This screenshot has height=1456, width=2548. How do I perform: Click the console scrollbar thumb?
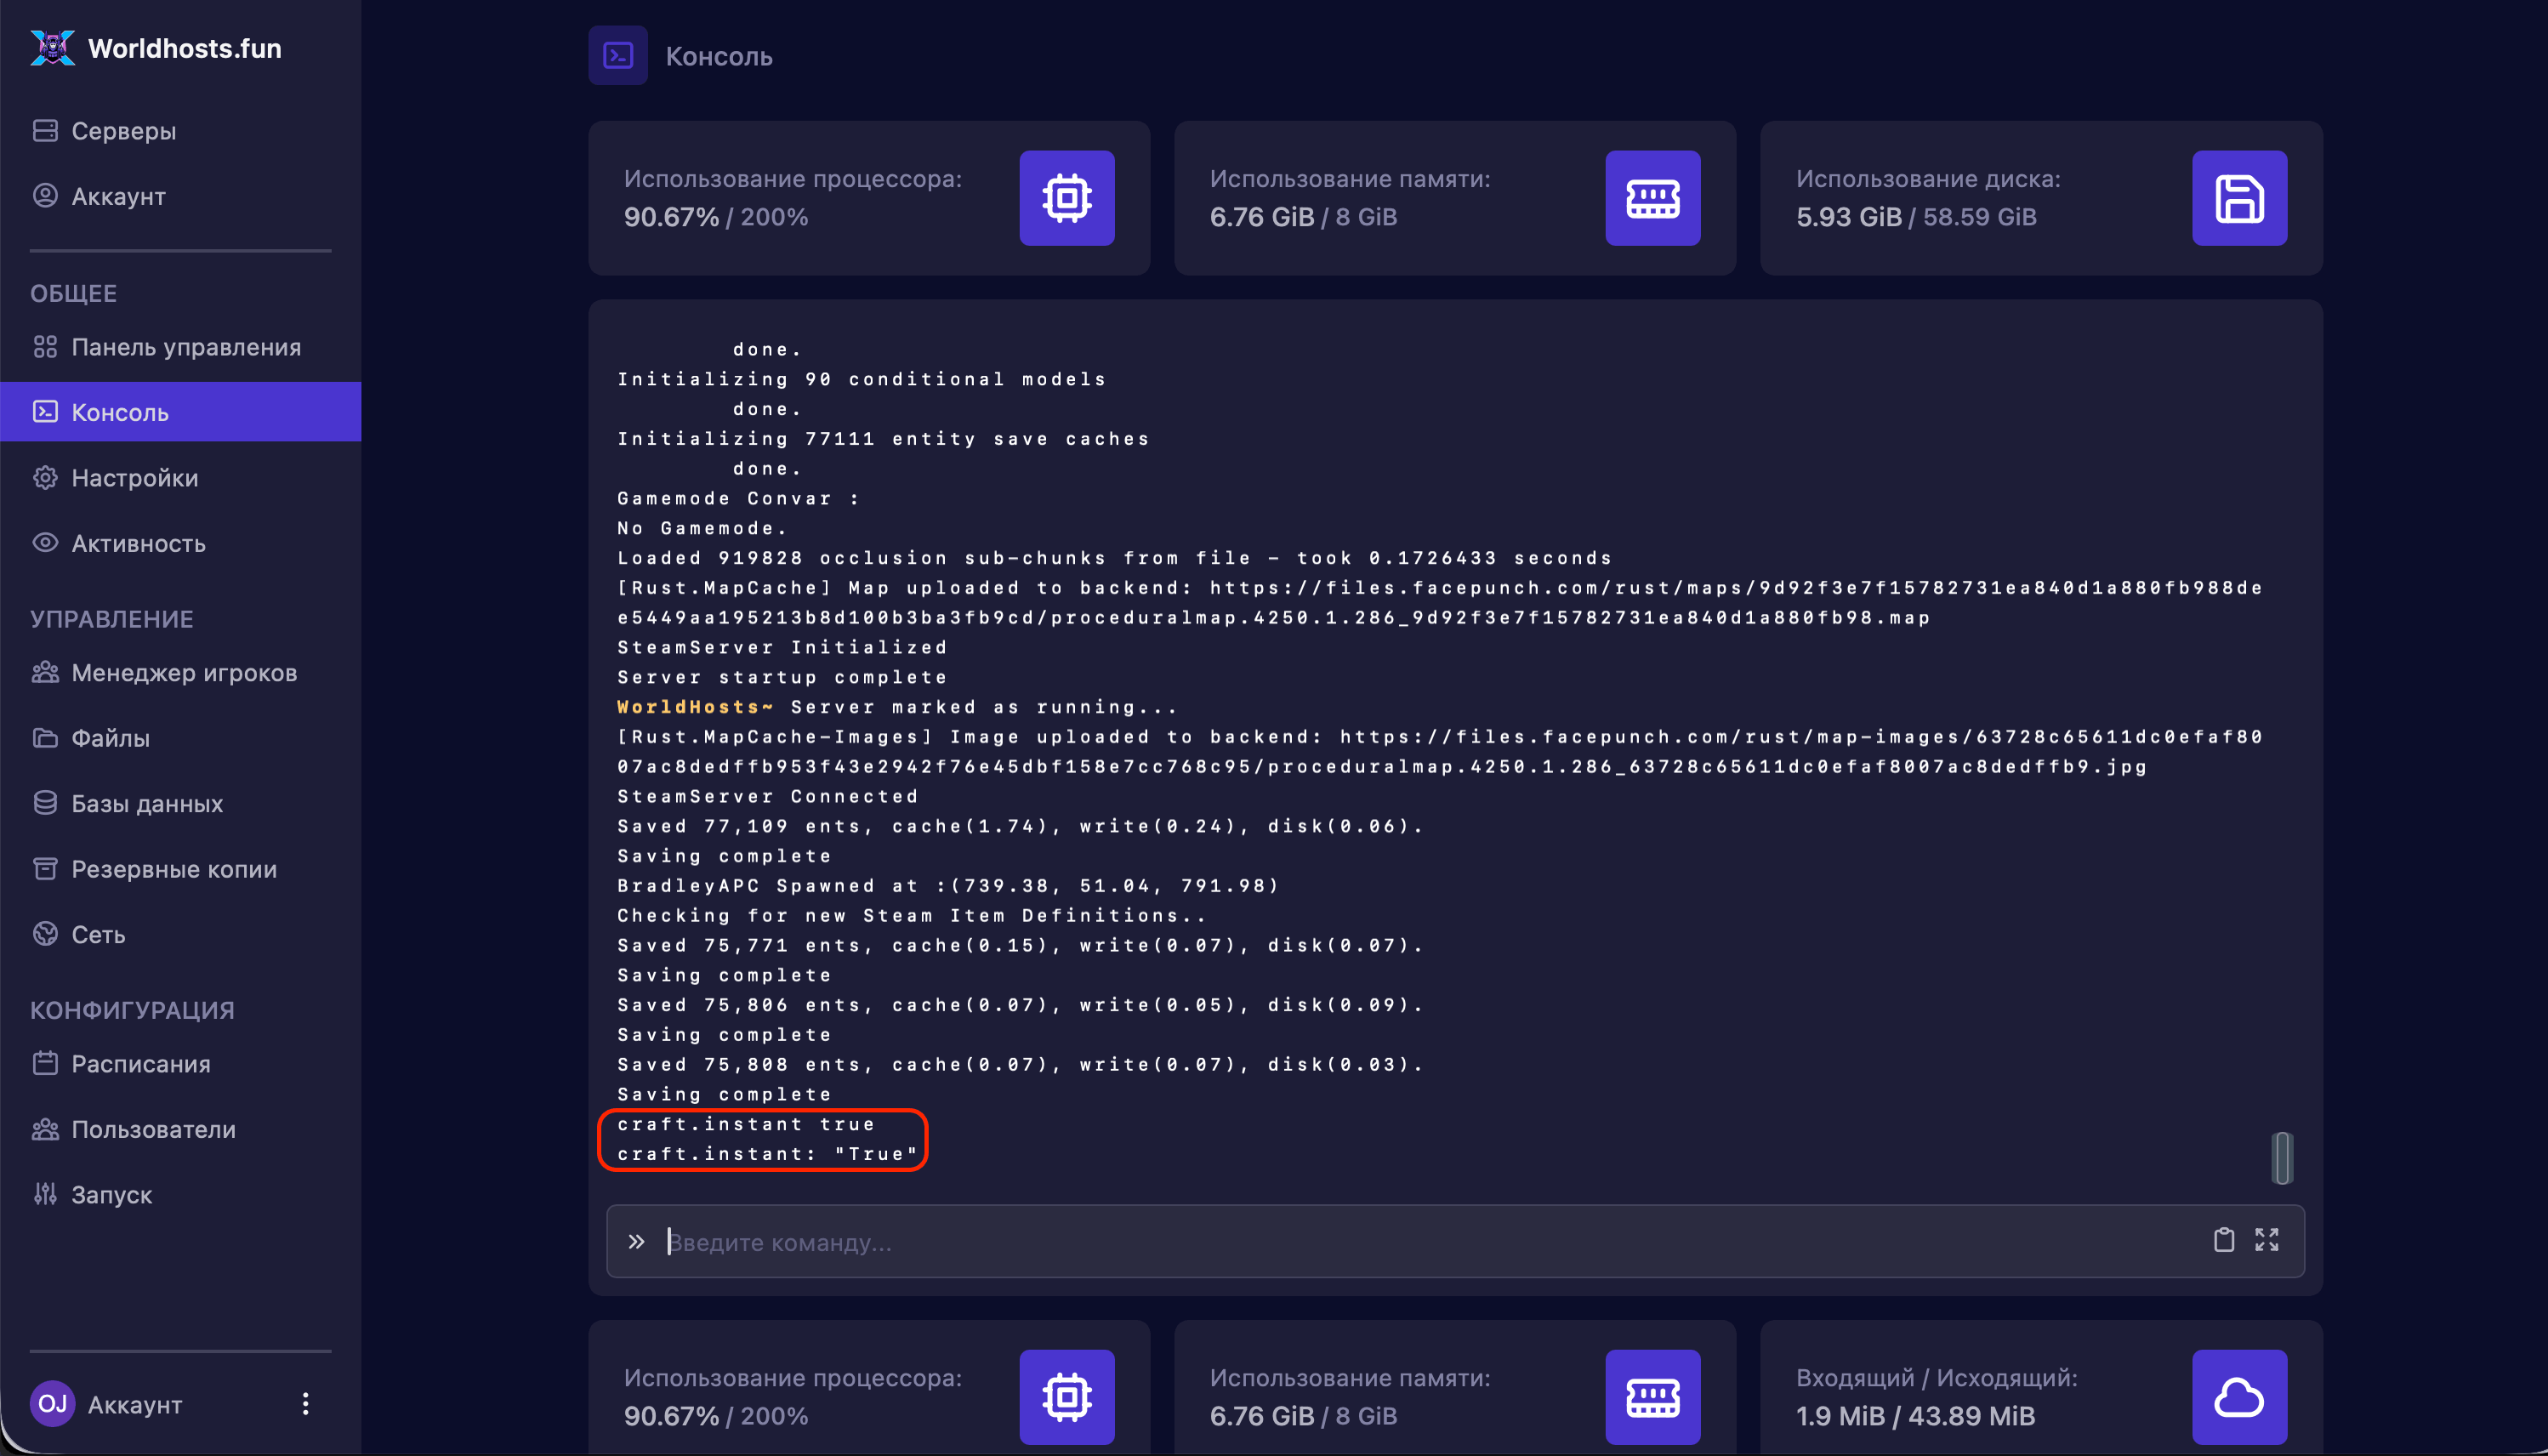pyautogui.click(x=2282, y=1158)
